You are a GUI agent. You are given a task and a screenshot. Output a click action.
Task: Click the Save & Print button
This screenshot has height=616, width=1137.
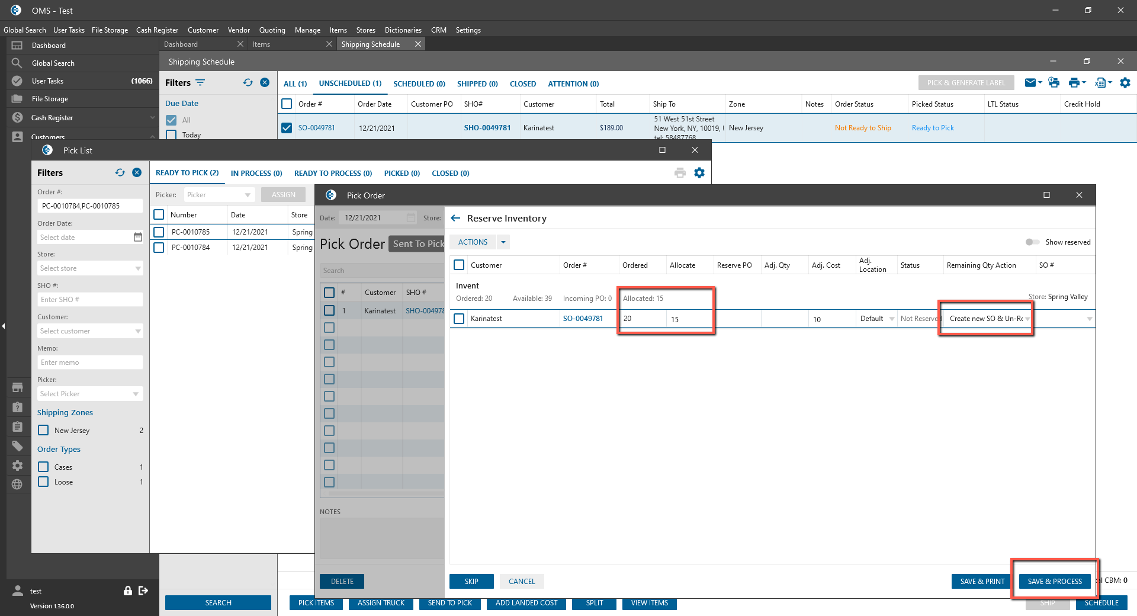tap(982, 581)
